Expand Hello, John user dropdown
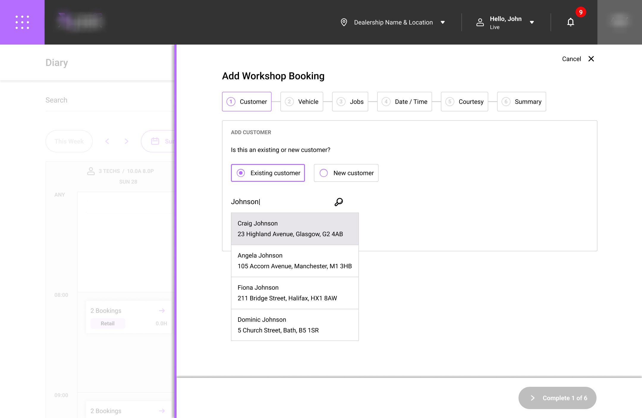The height and width of the screenshot is (418, 642). 532,22
